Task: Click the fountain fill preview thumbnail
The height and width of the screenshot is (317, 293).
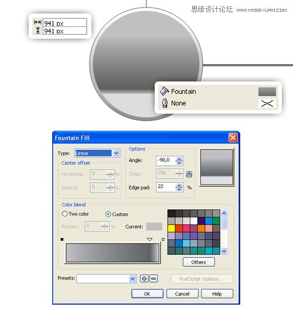Action: (x=217, y=167)
